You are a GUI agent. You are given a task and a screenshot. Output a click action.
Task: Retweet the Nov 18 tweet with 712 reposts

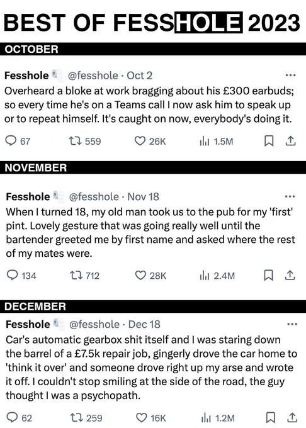click(x=84, y=276)
